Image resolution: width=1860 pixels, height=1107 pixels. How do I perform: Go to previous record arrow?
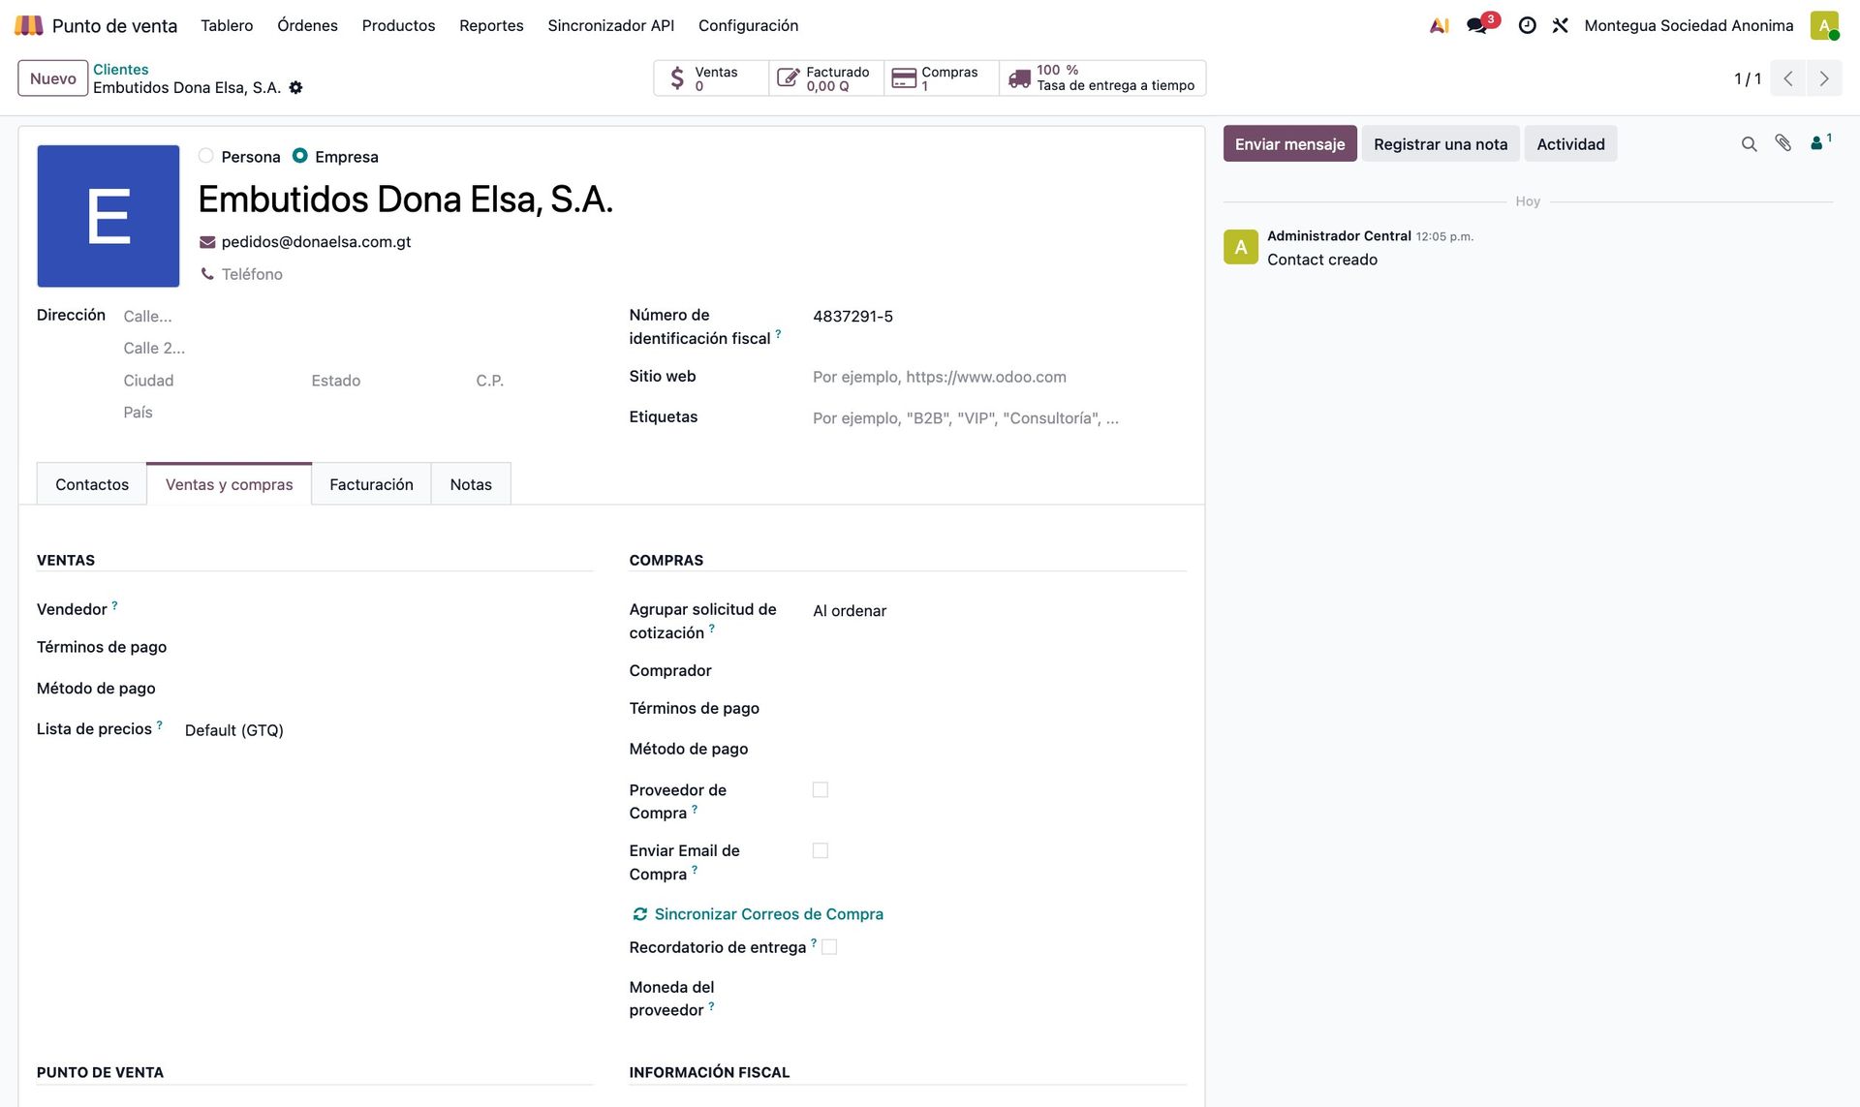[x=1788, y=78]
